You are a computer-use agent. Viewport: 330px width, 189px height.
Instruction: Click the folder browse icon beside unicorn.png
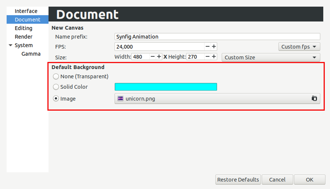314,99
